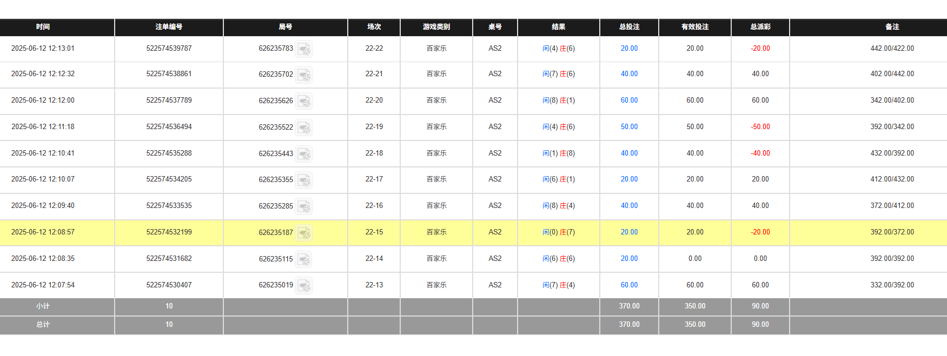Click video replay icon beside 626235522

coord(304,127)
